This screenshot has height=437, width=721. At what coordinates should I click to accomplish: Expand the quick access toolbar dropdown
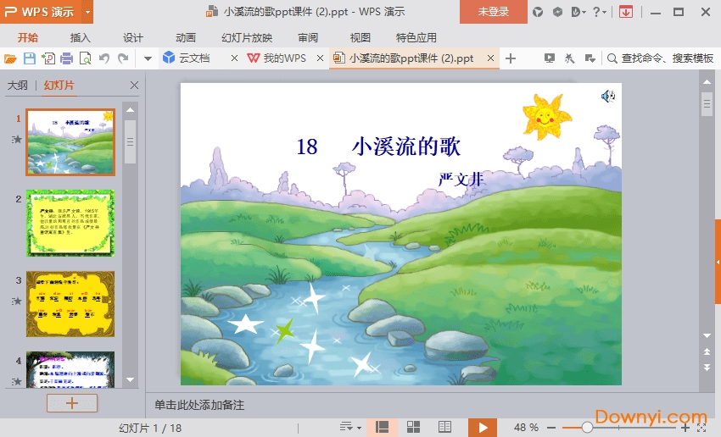pos(148,58)
